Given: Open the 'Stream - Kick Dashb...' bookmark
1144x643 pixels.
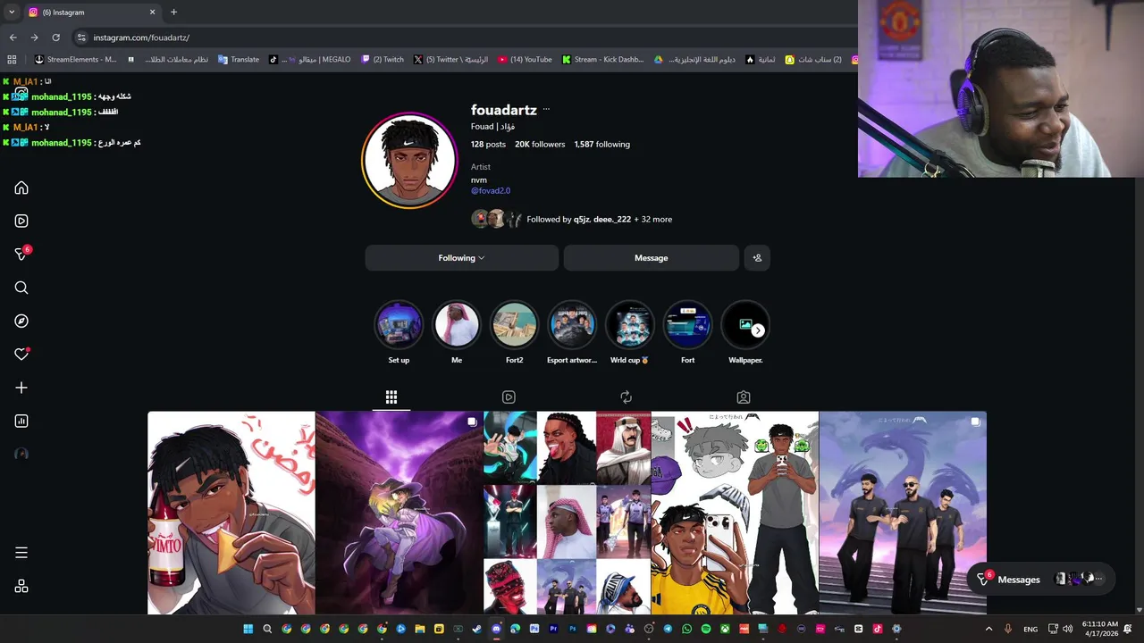Looking at the screenshot, I should tap(602, 60).
